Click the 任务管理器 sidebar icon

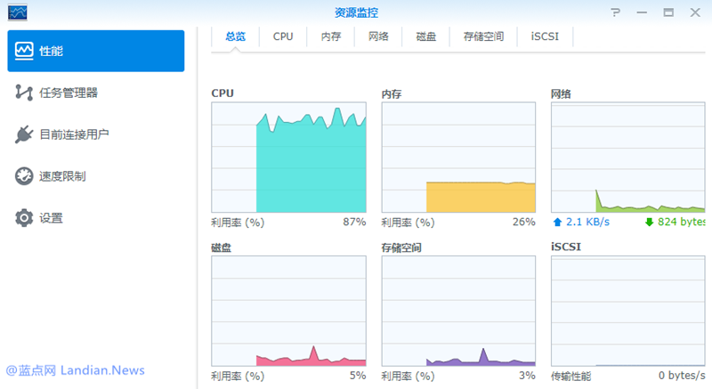(x=24, y=93)
